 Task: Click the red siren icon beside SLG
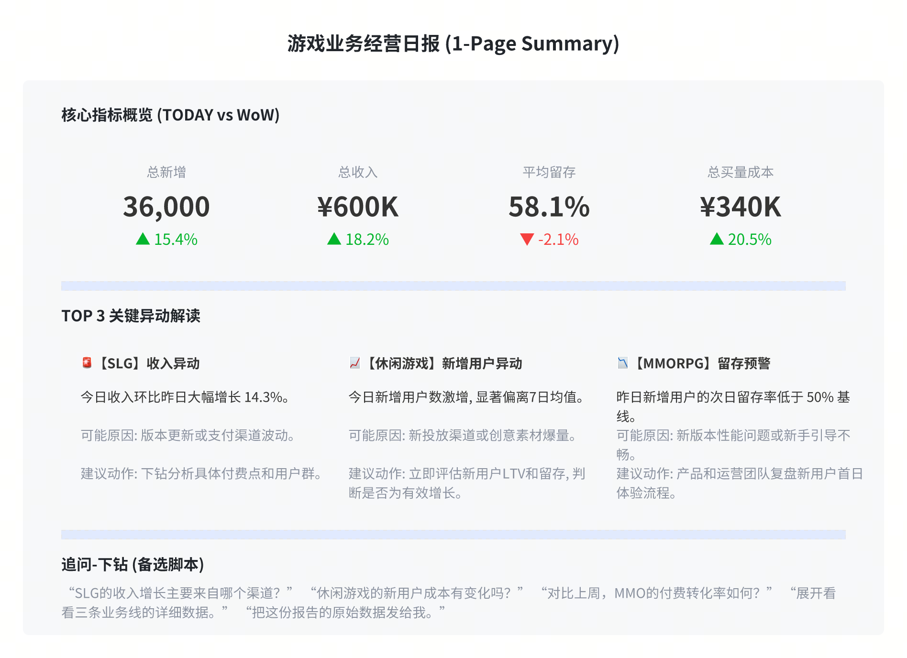pyautogui.click(x=87, y=363)
